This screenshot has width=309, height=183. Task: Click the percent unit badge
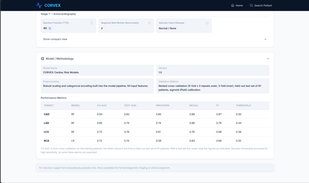coord(50,28)
